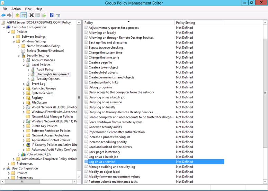Expand the Audit Policy tree node
Image resolution: width=268 pixels, height=191 pixels.
(x=29, y=70)
